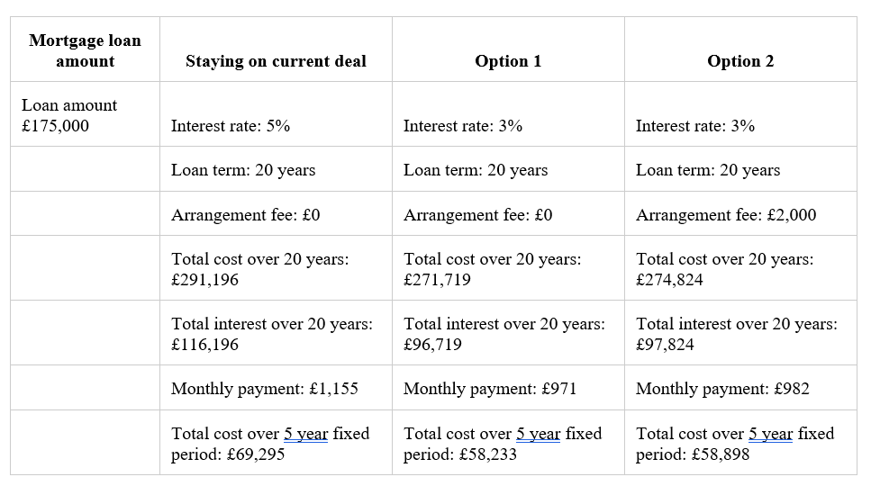Click the Mortgage loan amount header cell
This screenshot has height=486, width=871.
coord(85,49)
